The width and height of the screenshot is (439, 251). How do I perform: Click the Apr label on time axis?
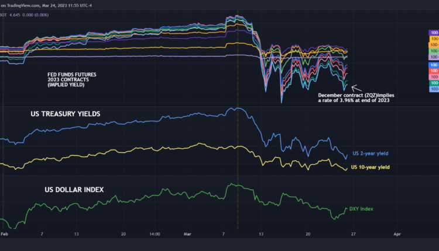(x=397, y=233)
